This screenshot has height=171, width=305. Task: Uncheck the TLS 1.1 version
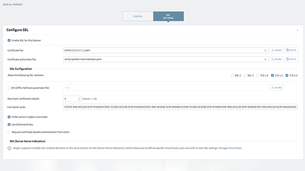click(x=272, y=75)
